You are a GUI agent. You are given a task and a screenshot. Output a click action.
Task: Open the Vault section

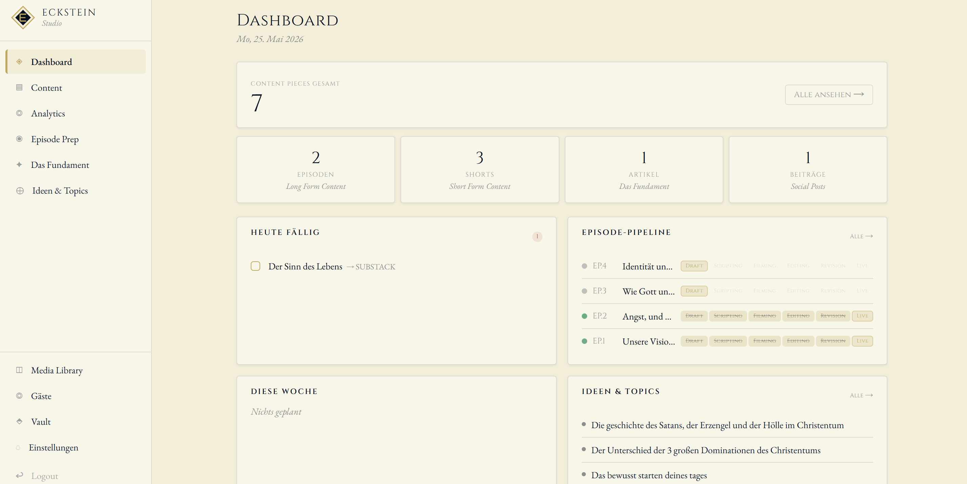76,421
